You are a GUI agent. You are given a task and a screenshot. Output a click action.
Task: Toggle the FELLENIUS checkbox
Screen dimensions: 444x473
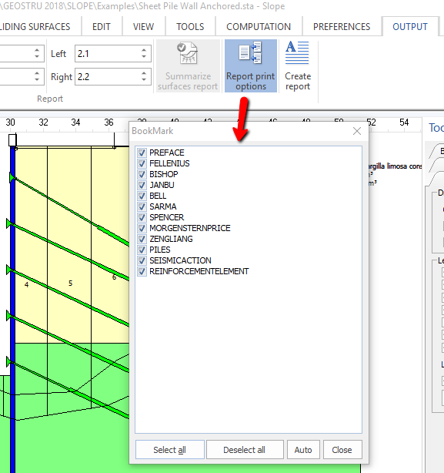pos(142,163)
